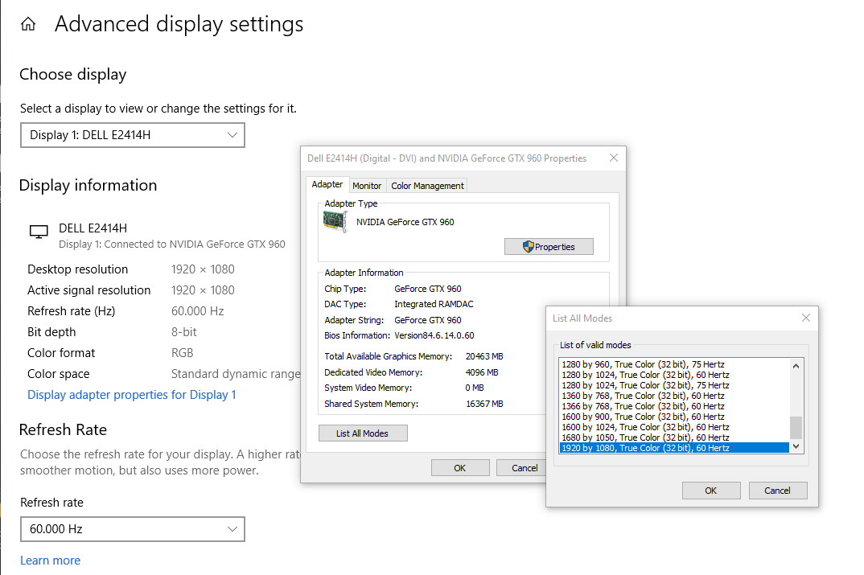
Task: Select mode 1680 by 1050, 60 Hertz
Action: pyautogui.click(x=674, y=437)
